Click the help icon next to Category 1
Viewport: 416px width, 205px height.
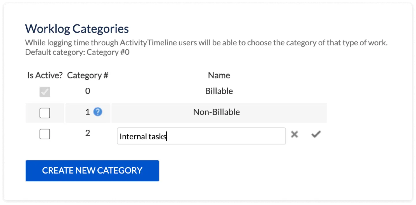point(97,112)
